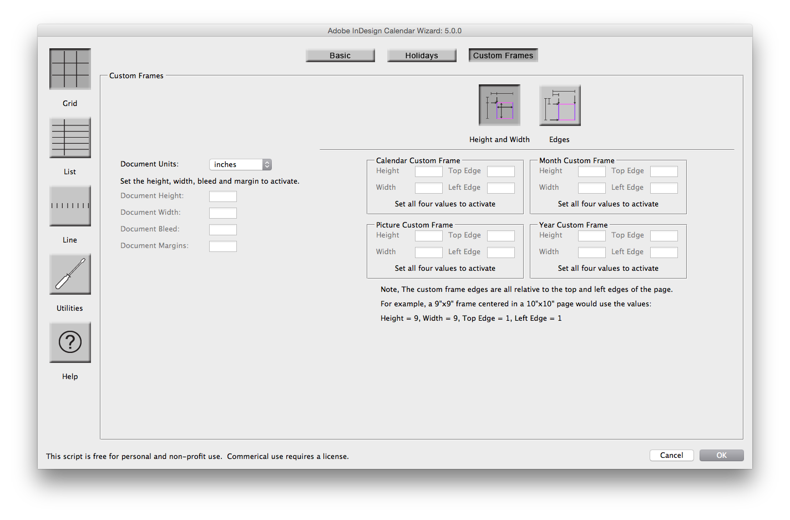Viewport: 790px width, 520px height.
Task: Switch to the Basic tab
Action: tap(340, 55)
